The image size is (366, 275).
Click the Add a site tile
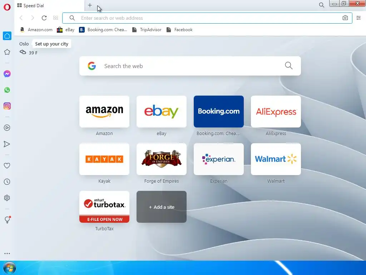click(x=162, y=207)
